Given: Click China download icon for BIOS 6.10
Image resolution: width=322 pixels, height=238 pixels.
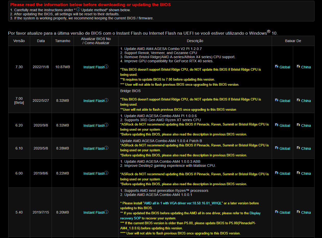Looking at the screenshot, I should [x=298, y=148].
